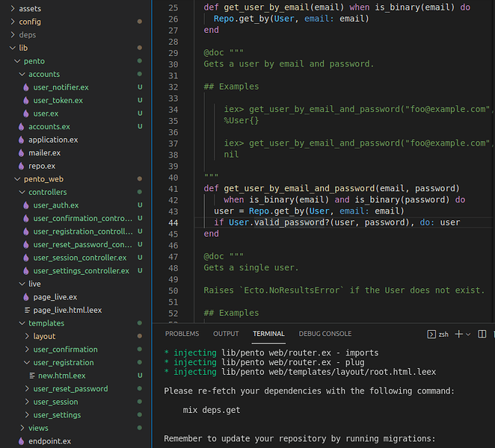The image size is (495, 448).
Task: Expand the user_settings folder
Action: [x=27, y=415]
